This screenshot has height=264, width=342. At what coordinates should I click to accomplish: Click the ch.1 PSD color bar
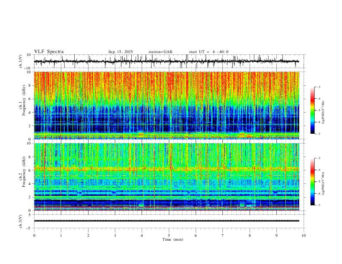click(x=313, y=110)
